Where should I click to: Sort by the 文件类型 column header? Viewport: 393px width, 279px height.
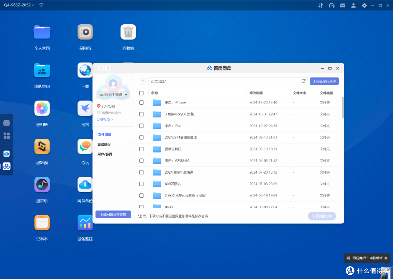[326, 93]
